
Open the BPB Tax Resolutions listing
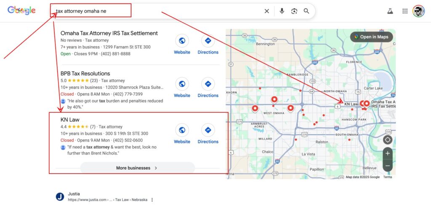tap(85, 73)
